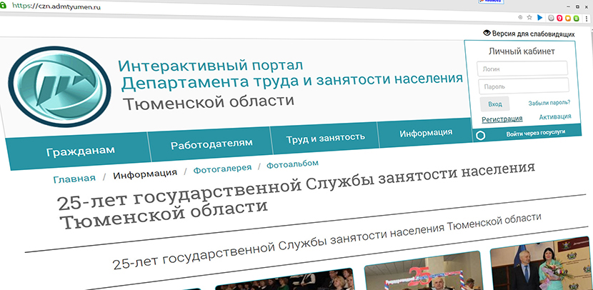The height and width of the screenshot is (290, 593).
Task: Focus the 'Логин' input field
Action: click(522, 69)
